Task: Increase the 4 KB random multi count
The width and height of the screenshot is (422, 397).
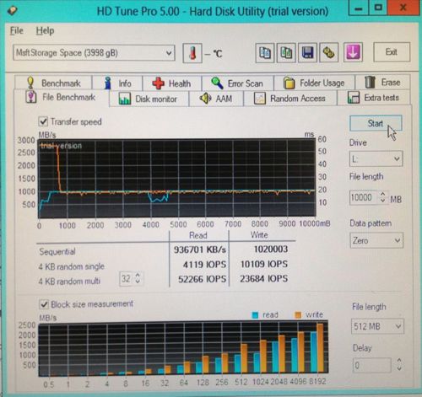Action: click(138, 276)
